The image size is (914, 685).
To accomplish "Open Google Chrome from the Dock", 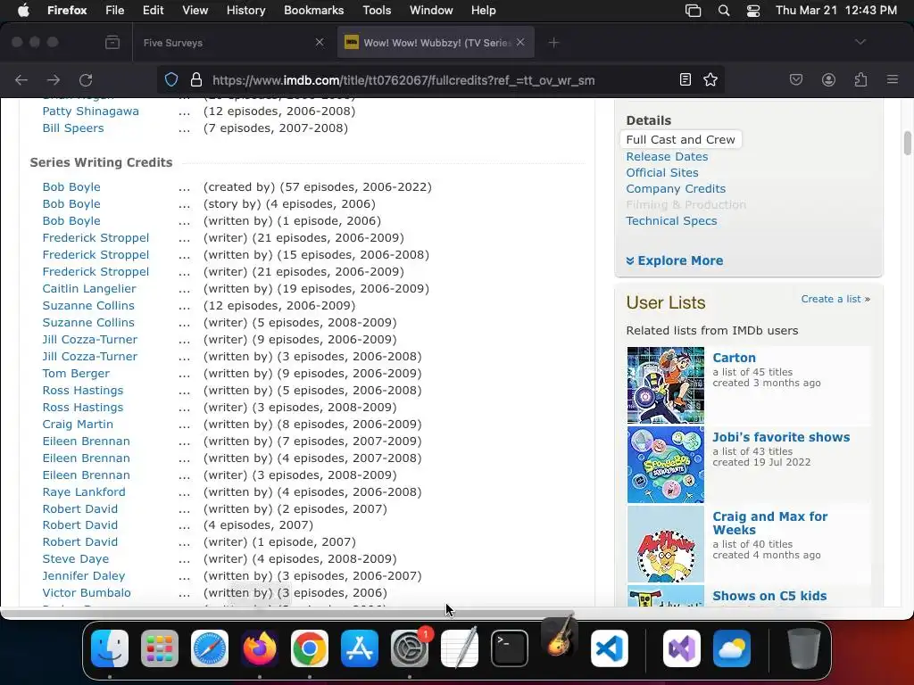I will pyautogui.click(x=310, y=648).
